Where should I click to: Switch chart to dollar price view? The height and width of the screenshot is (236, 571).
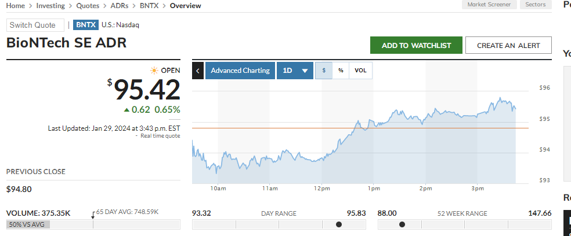(324, 71)
